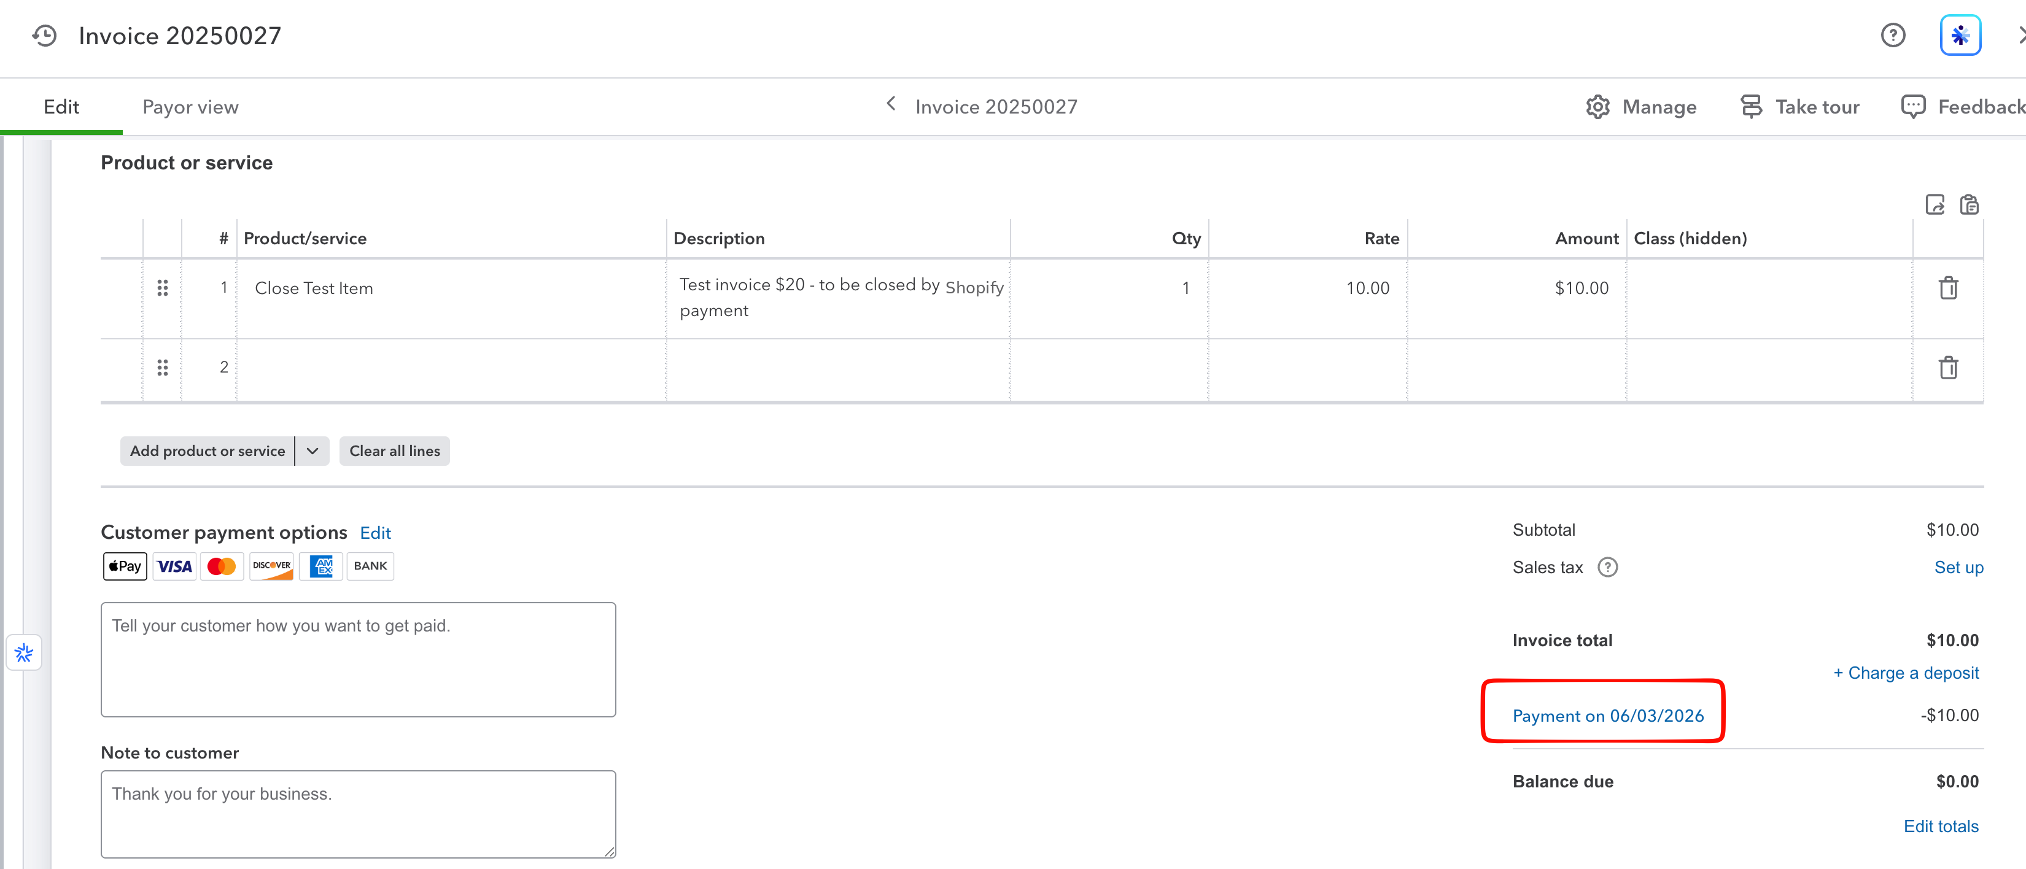Click the Feedback speech bubble icon

tap(1913, 107)
